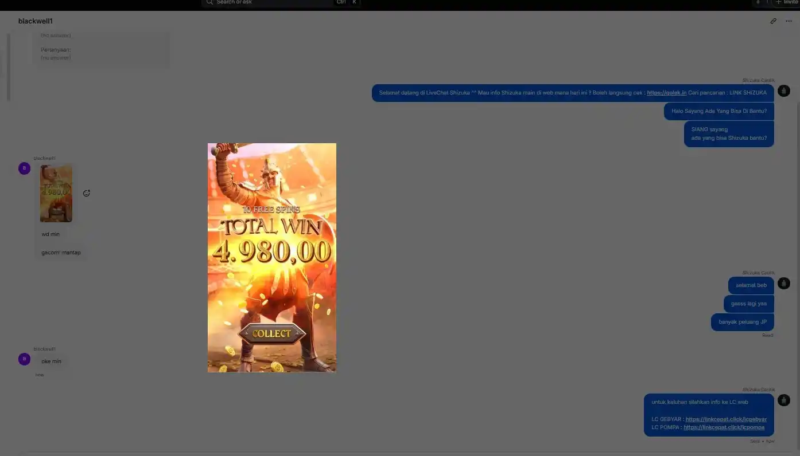Click the small slot win thumbnail in chat
Screen dimensions: 800x456
click(56, 194)
